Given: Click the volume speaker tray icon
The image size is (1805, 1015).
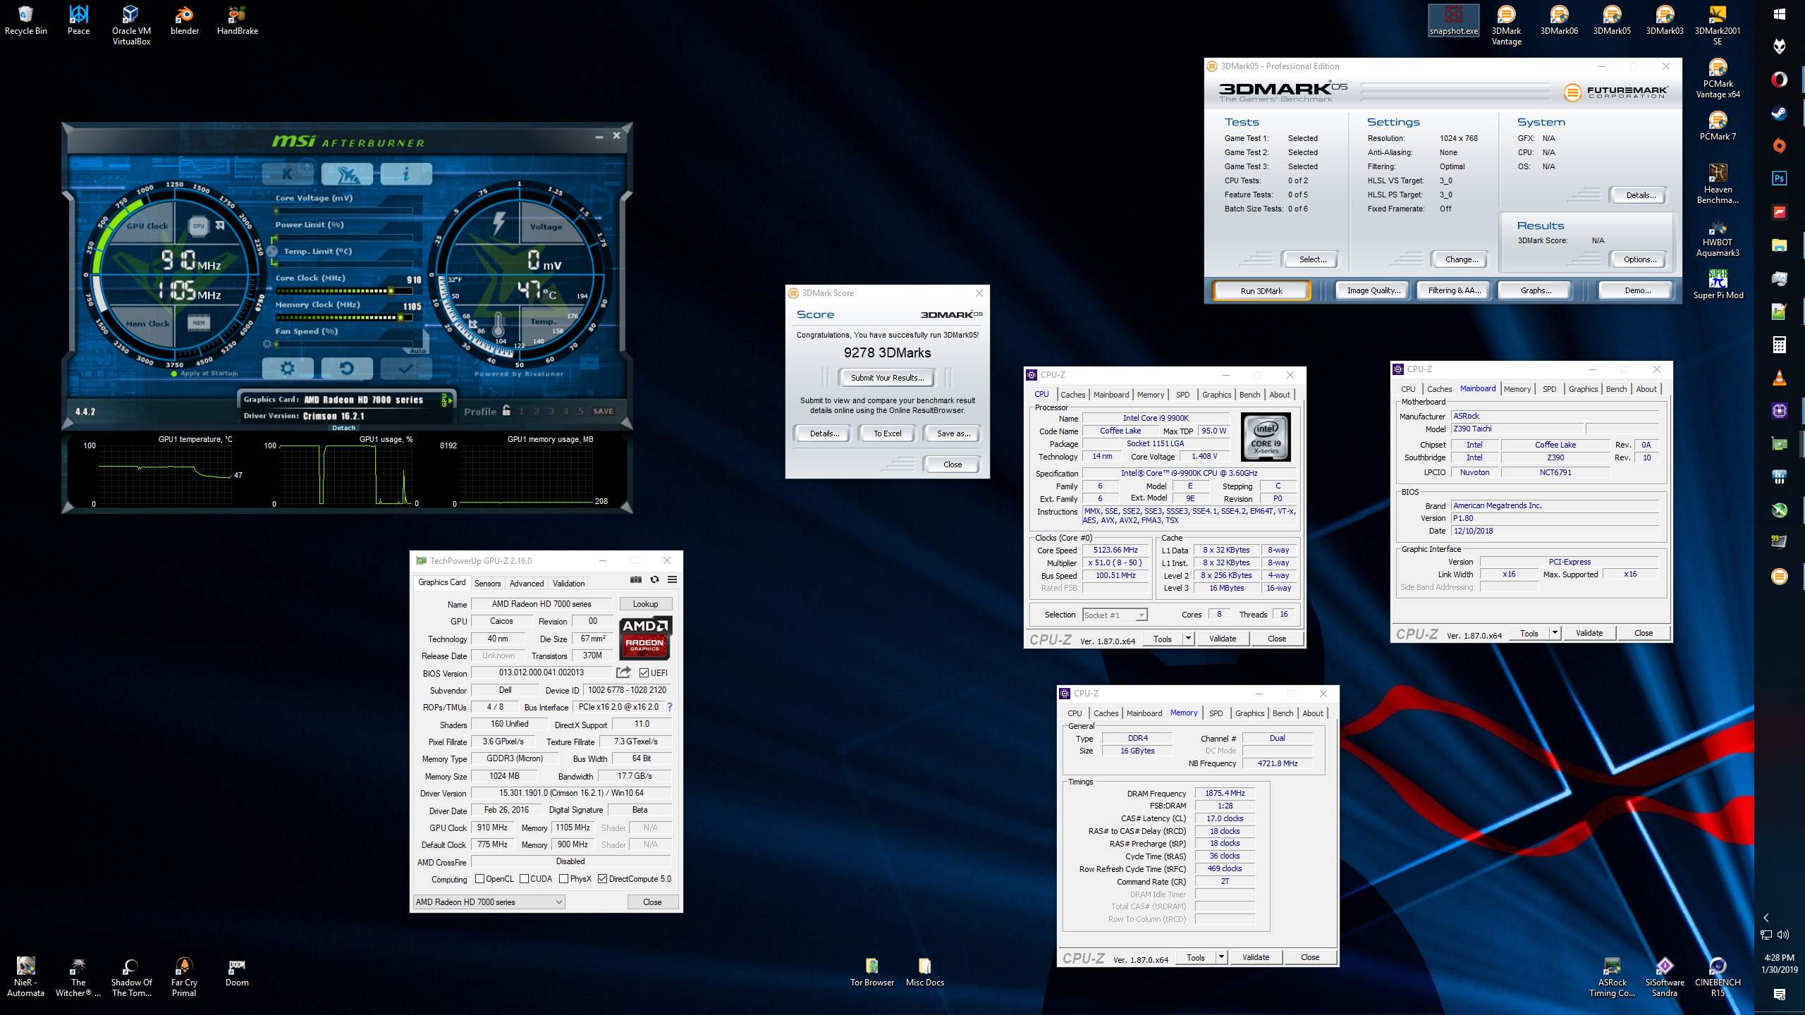Looking at the screenshot, I should click(1783, 935).
